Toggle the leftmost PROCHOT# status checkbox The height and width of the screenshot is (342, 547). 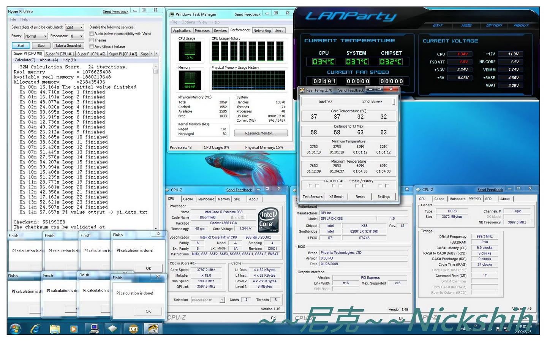[x=311, y=186]
